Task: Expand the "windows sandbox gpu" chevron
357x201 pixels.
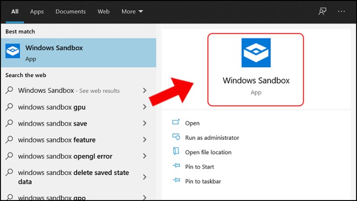Action: (x=145, y=107)
